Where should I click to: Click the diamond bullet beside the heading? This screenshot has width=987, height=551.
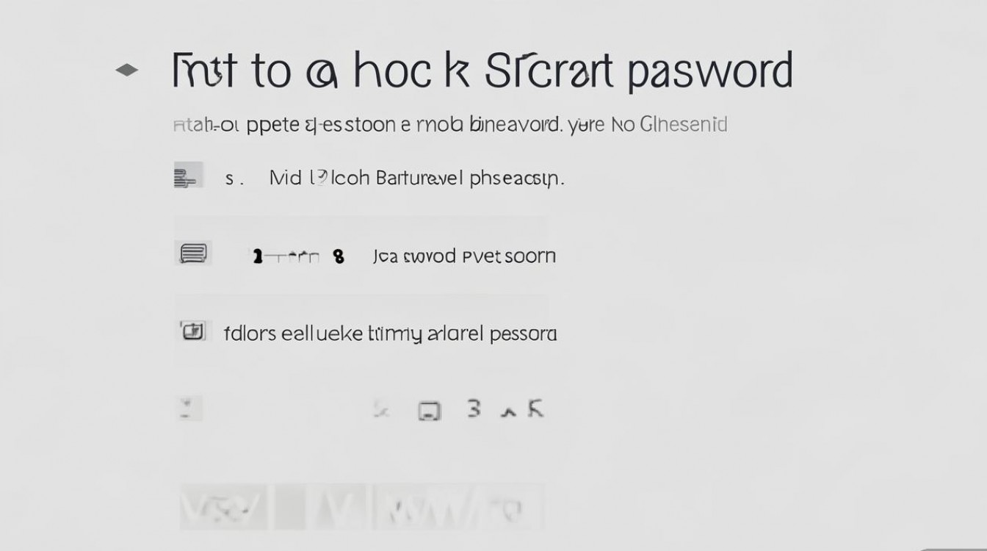tap(127, 71)
